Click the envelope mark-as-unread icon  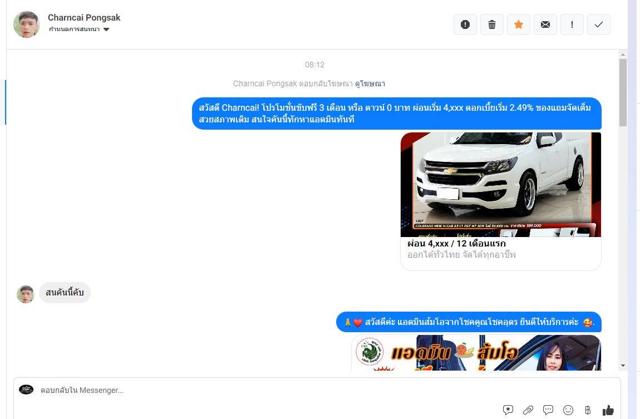545,24
